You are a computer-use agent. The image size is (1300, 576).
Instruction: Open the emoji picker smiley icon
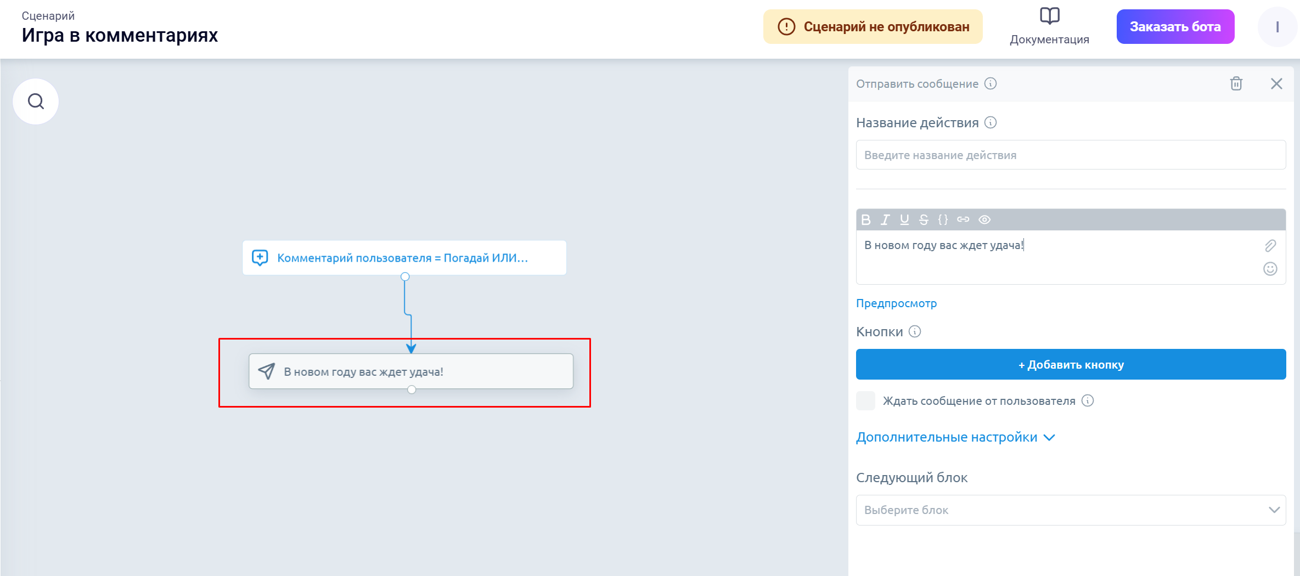[x=1270, y=269]
